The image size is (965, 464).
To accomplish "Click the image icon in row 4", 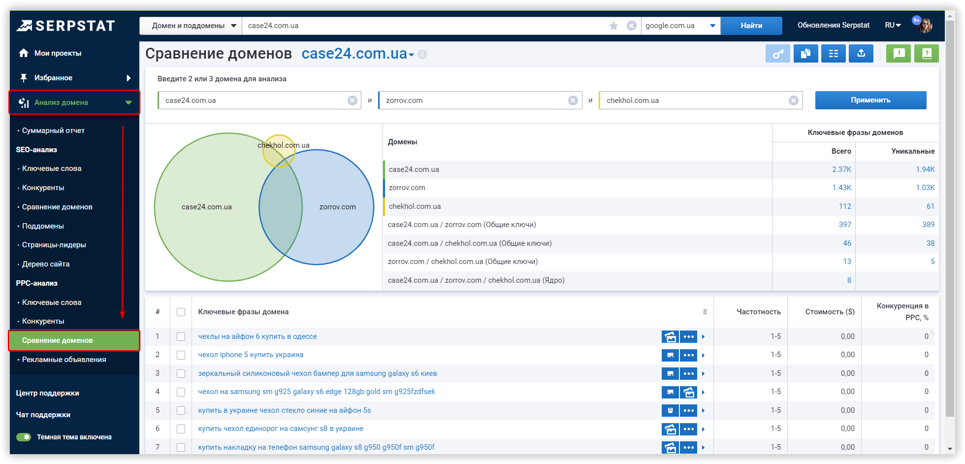I will pos(689,392).
